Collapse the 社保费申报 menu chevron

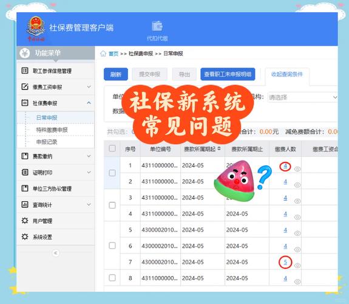[89, 103]
